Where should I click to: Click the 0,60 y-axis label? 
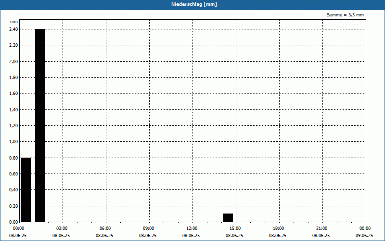pyautogui.click(x=14, y=174)
